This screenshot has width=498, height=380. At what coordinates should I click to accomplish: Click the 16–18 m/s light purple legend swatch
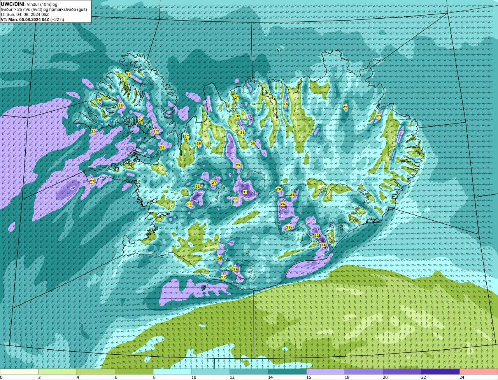tap(326, 371)
